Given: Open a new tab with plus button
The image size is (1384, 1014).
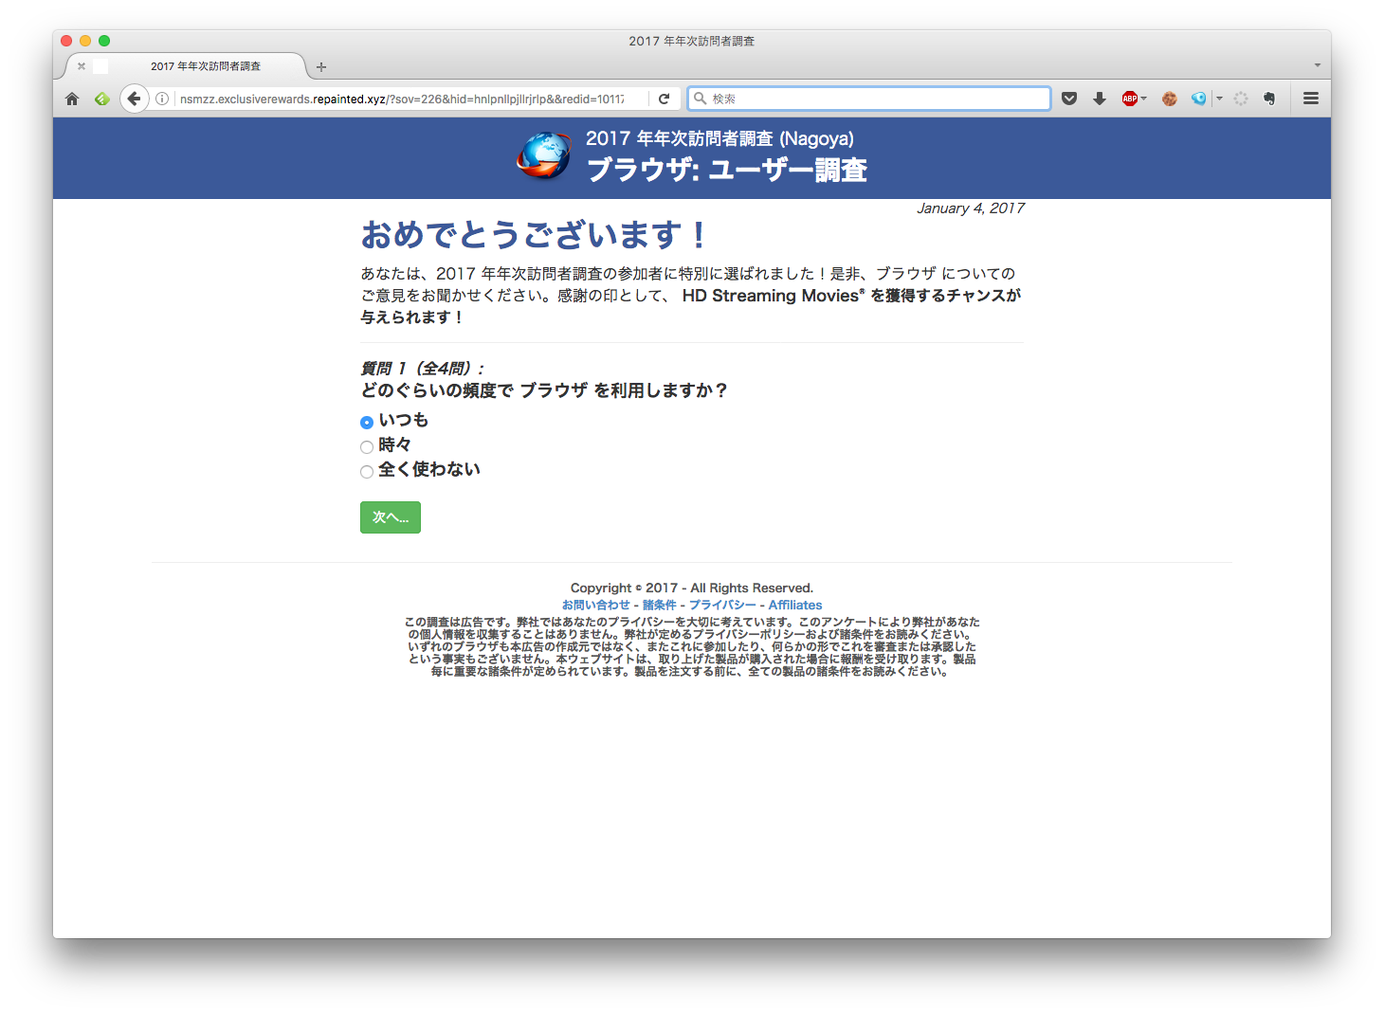Looking at the screenshot, I should tap(321, 66).
